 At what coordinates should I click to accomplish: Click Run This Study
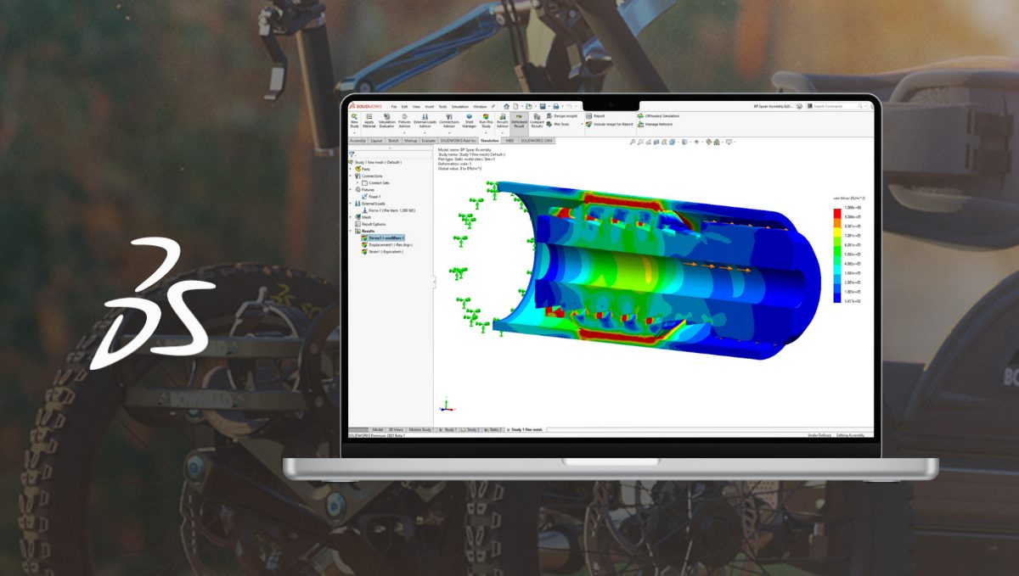pos(486,120)
